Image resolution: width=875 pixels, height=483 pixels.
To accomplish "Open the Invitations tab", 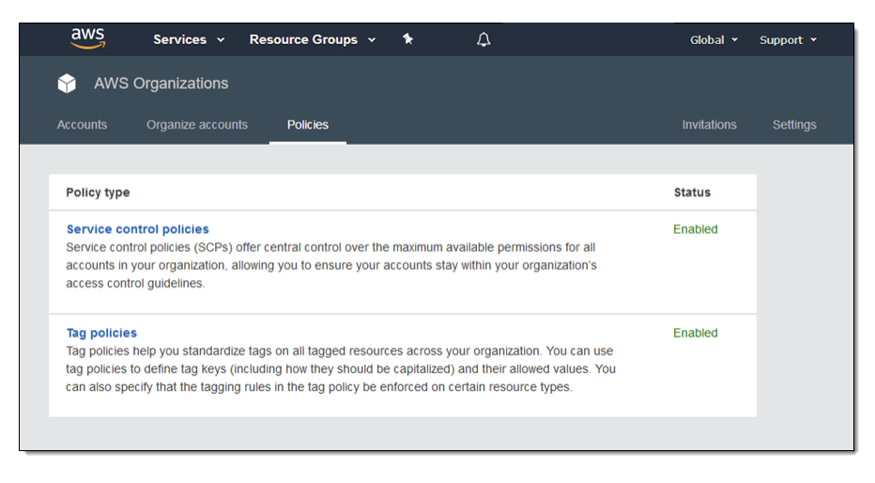I will pyautogui.click(x=709, y=125).
